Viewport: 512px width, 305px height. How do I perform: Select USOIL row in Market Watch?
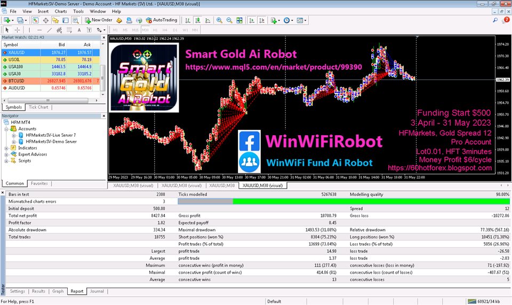pyautogui.click(x=51, y=59)
